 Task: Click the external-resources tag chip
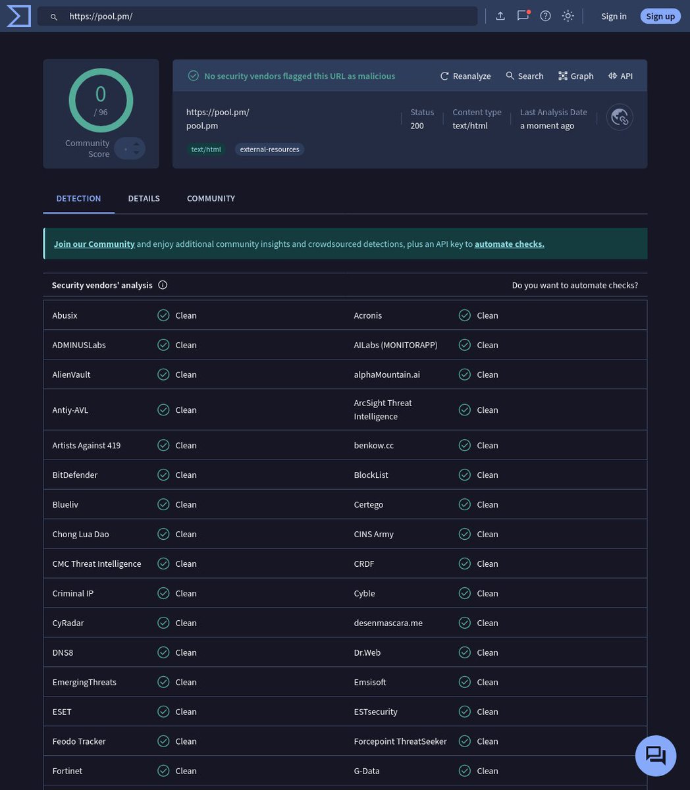point(269,149)
